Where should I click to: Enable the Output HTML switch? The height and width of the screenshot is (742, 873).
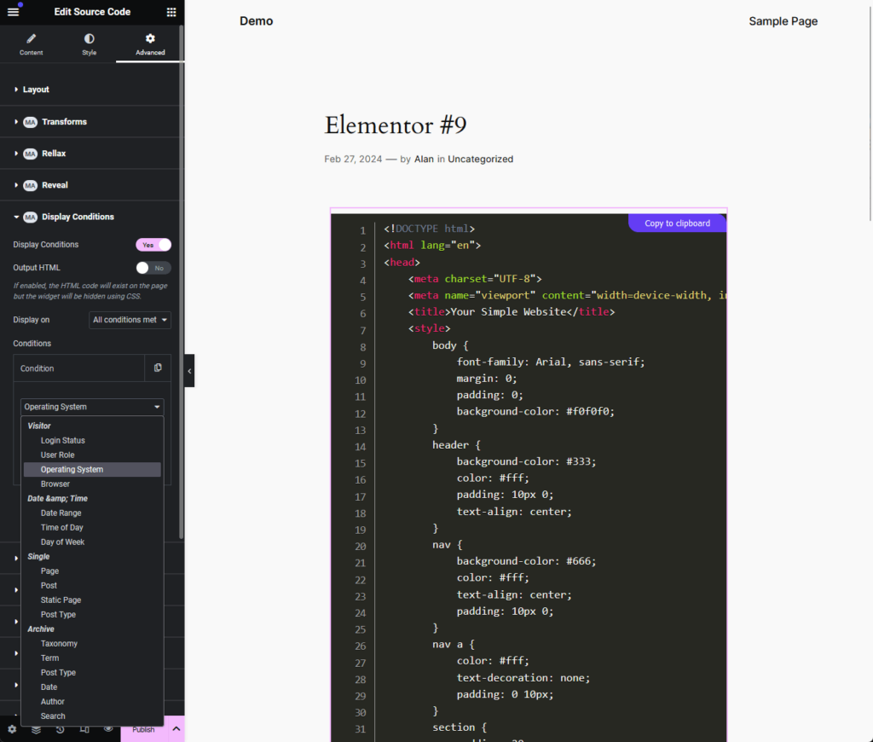tap(153, 268)
